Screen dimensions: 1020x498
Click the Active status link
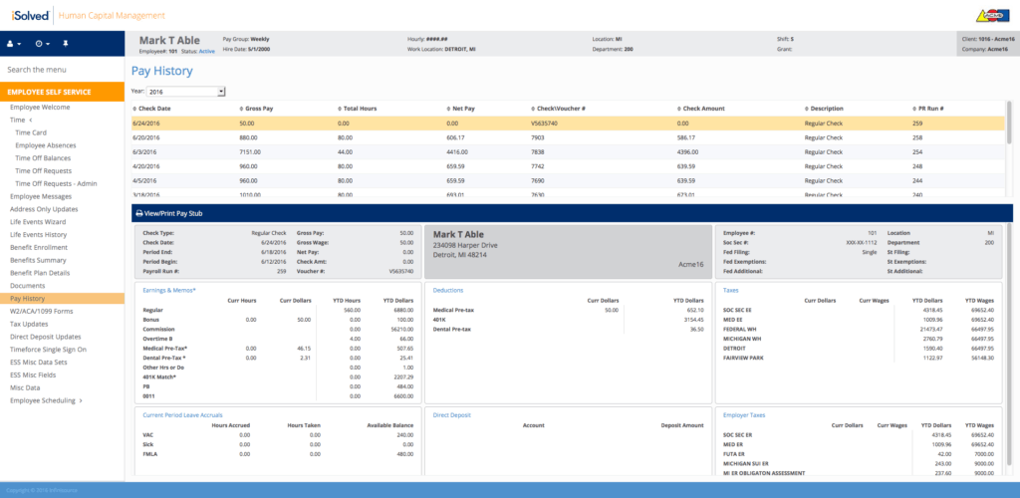(x=206, y=50)
